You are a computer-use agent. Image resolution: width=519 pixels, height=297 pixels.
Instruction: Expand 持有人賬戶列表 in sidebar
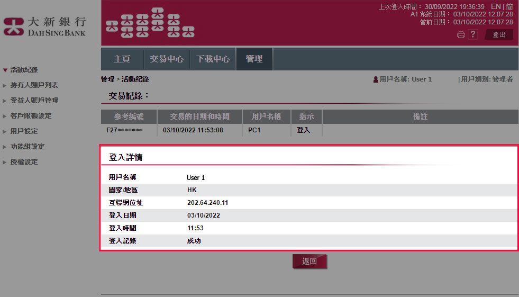[34, 85]
